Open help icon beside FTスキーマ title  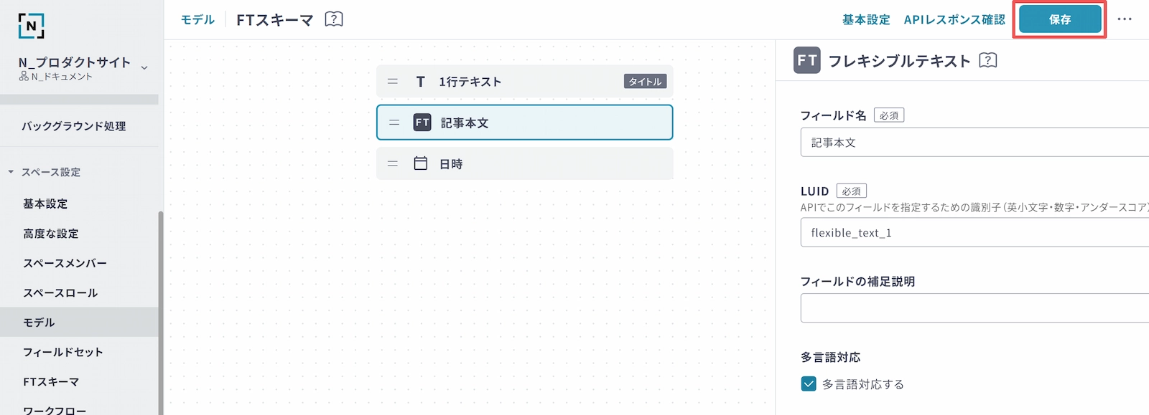(x=334, y=19)
